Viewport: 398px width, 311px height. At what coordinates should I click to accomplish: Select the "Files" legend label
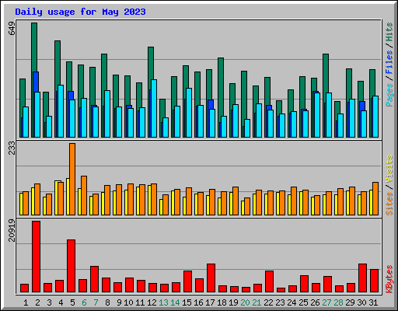389,62
